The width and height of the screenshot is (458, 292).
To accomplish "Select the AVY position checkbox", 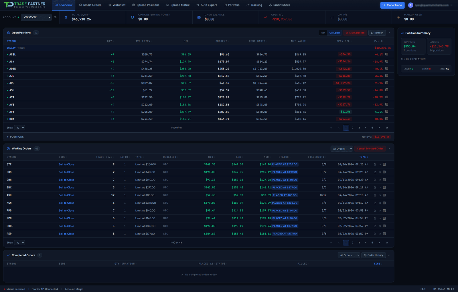I will pos(387,112).
